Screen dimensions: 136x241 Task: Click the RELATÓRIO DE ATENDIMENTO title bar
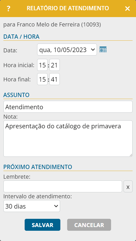pos(68,8)
